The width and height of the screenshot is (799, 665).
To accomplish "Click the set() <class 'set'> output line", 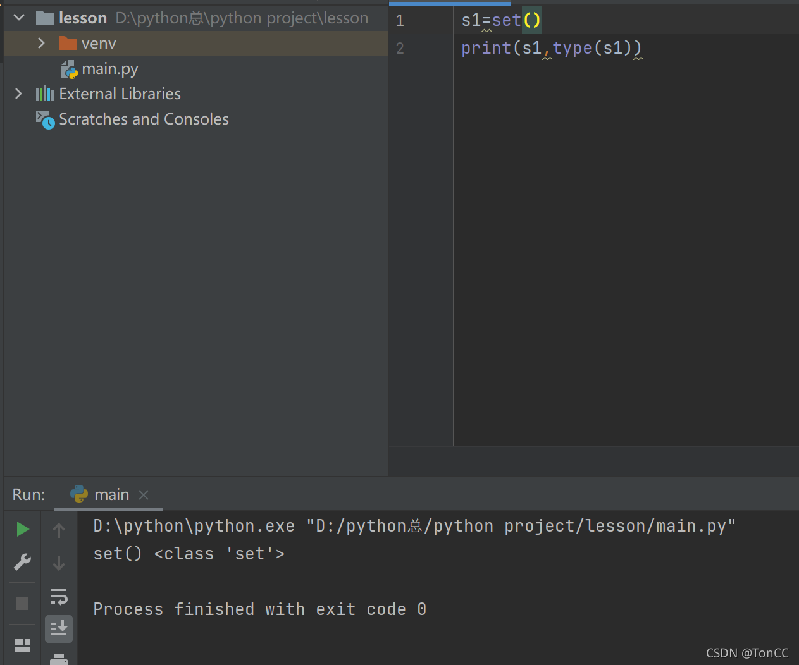I will pyautogui.click(x=189, y=554).
